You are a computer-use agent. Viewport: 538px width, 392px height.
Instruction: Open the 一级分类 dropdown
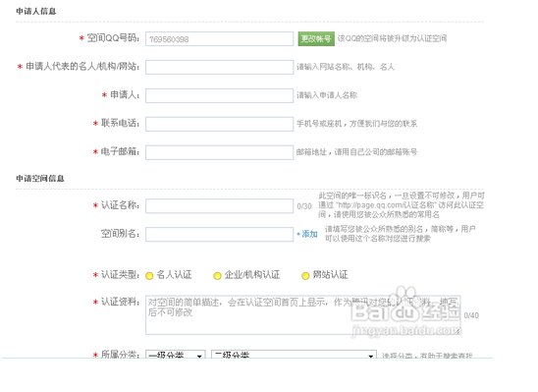click(176, 355)
